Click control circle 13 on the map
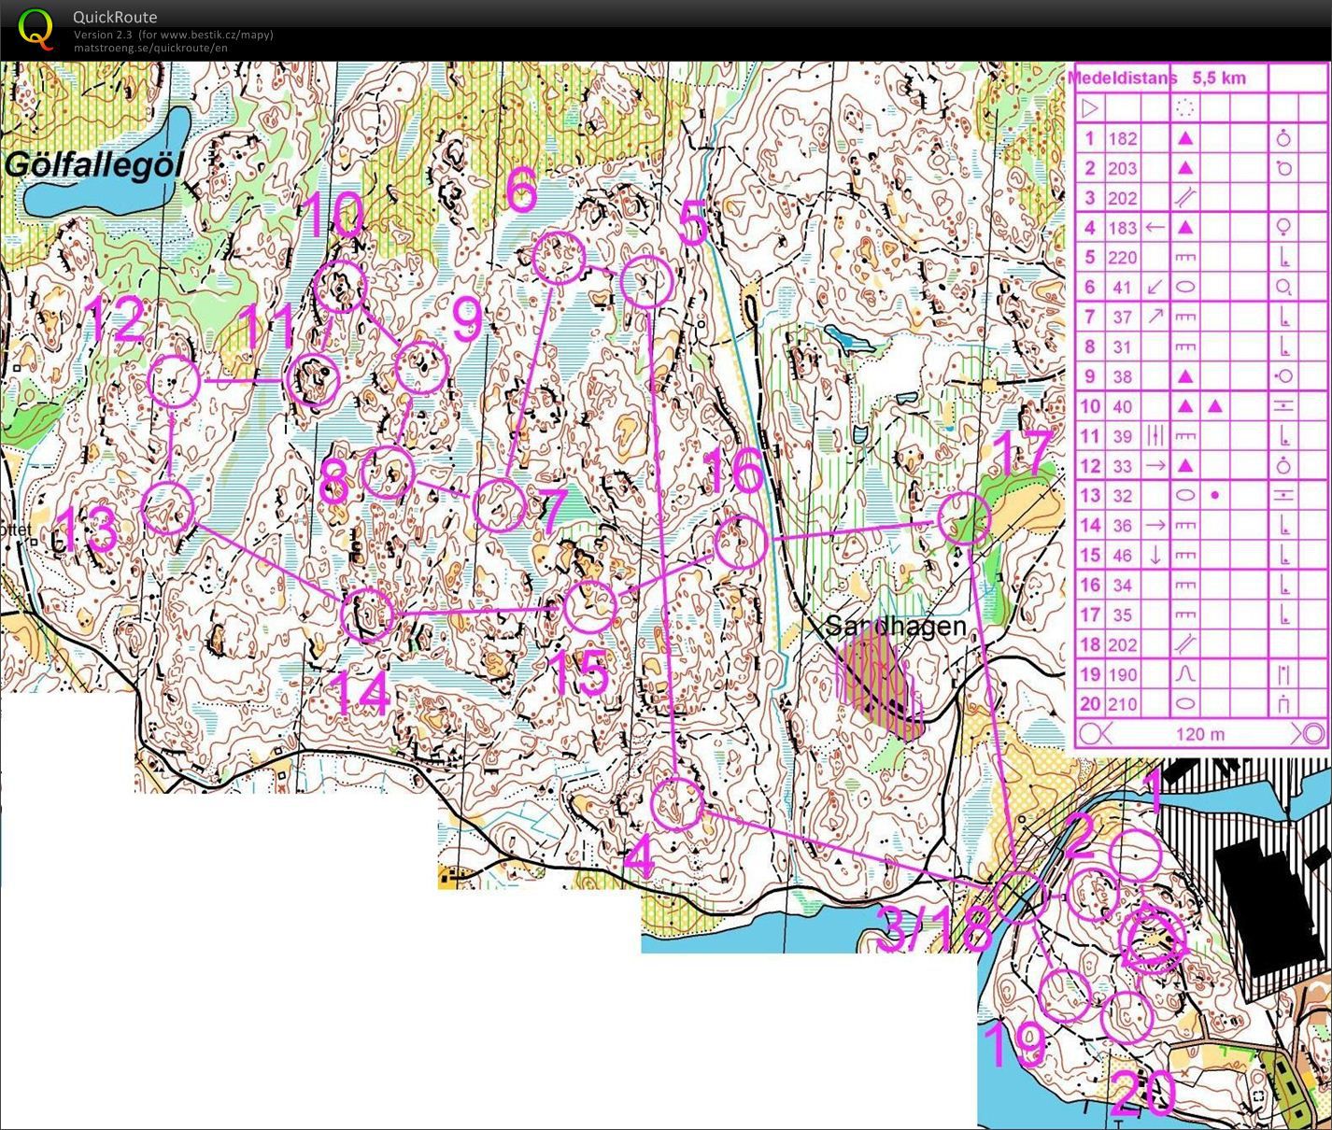1332x1130 pixels. coord(168,508)
